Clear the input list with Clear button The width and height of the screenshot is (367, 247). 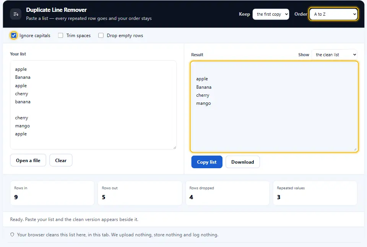pos(61,160)
